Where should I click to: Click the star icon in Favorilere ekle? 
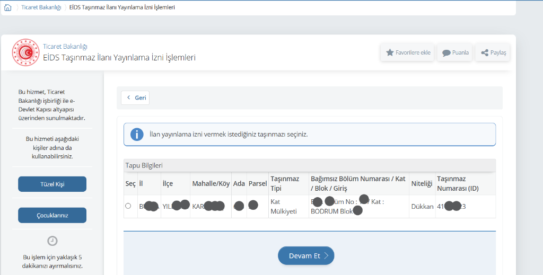pos(390,52)
